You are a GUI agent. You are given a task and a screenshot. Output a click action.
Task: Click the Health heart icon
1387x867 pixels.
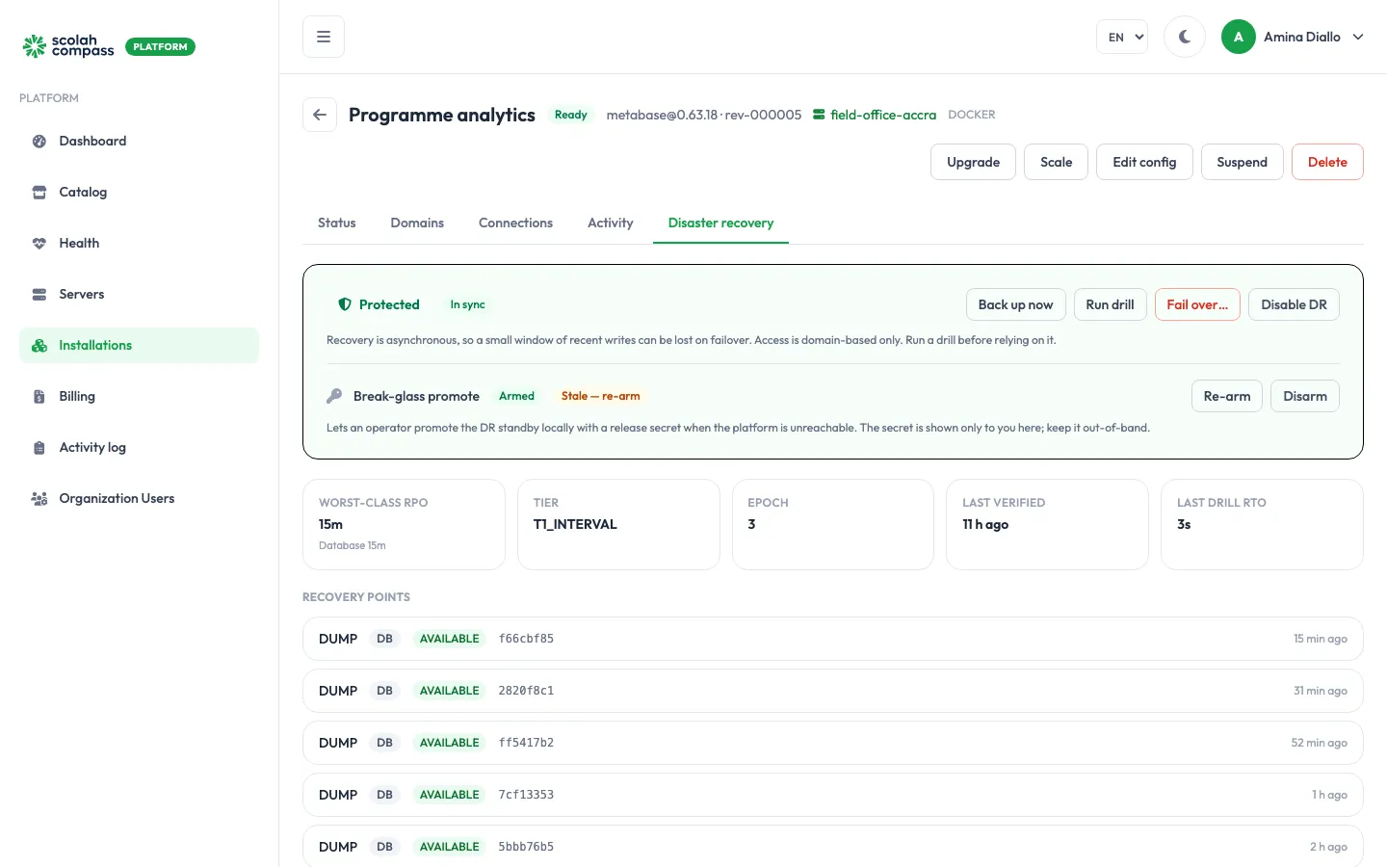point(39,244)
